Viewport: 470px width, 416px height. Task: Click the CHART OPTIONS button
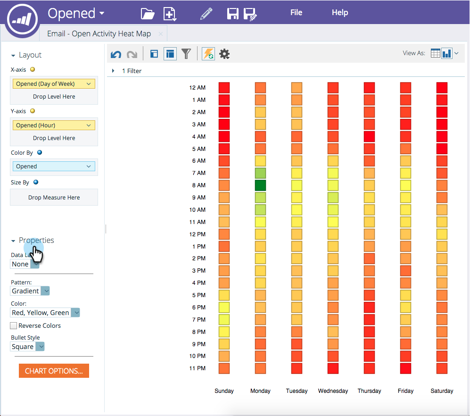tap(54, 371)
